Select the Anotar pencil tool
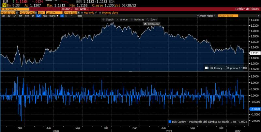The width and height of the screenshot is (261, 132). pyautogui.click(x=122, y=20)
